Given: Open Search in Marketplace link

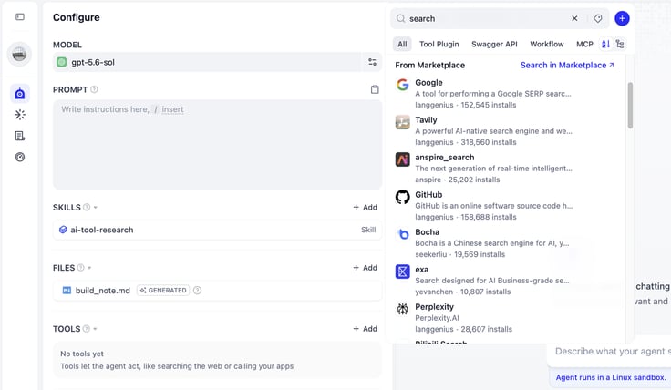Looking at the screenshot, I should (x=567, y=65).
